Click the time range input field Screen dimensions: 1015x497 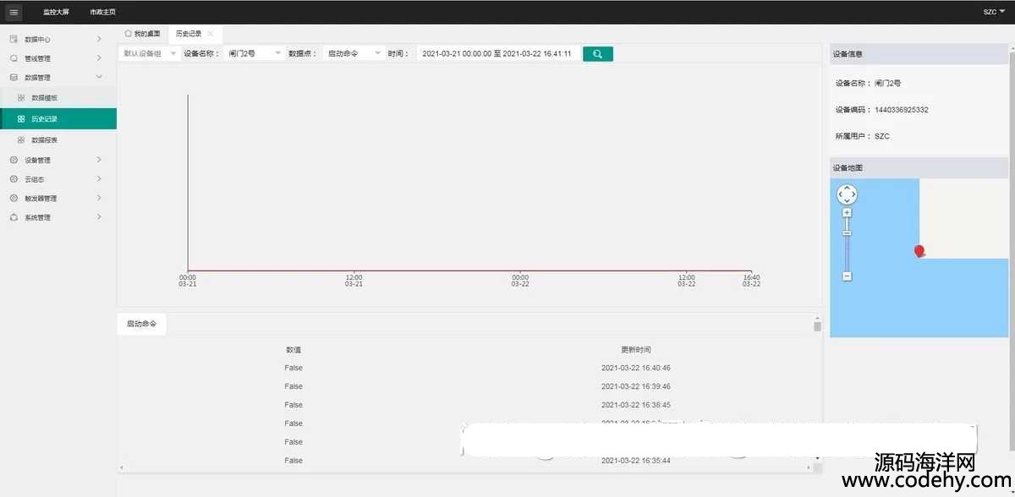coord(497,53)
